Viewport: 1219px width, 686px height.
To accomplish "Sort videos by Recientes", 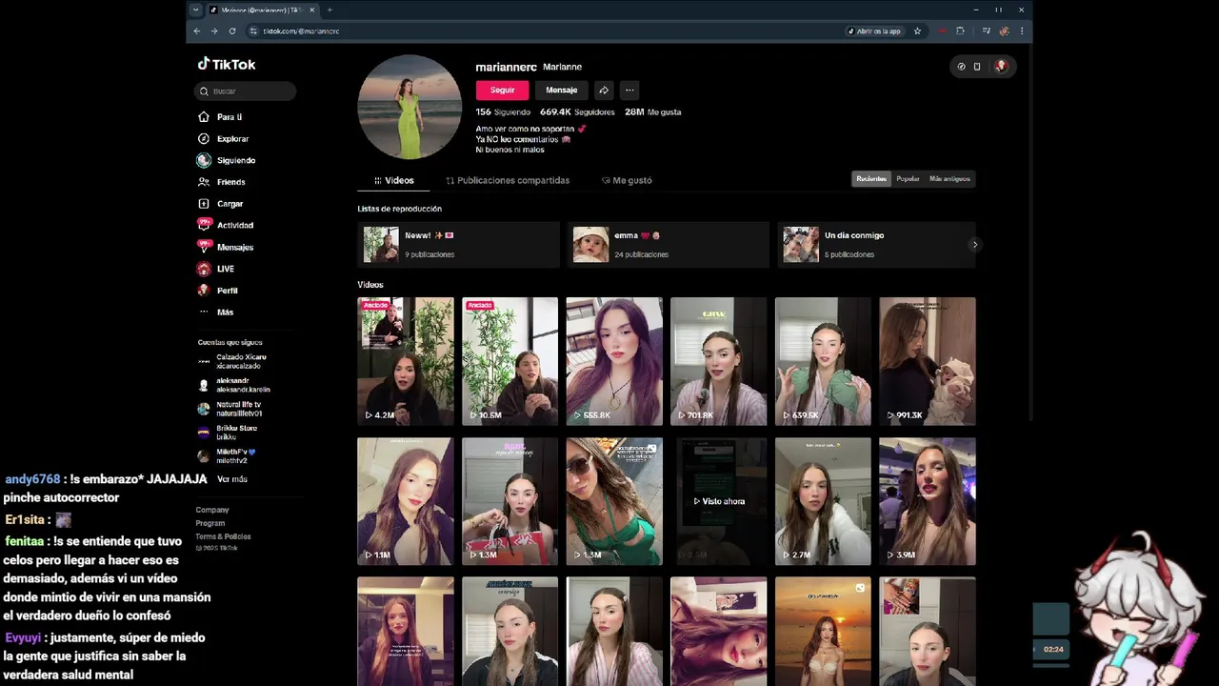I will 871,178.
